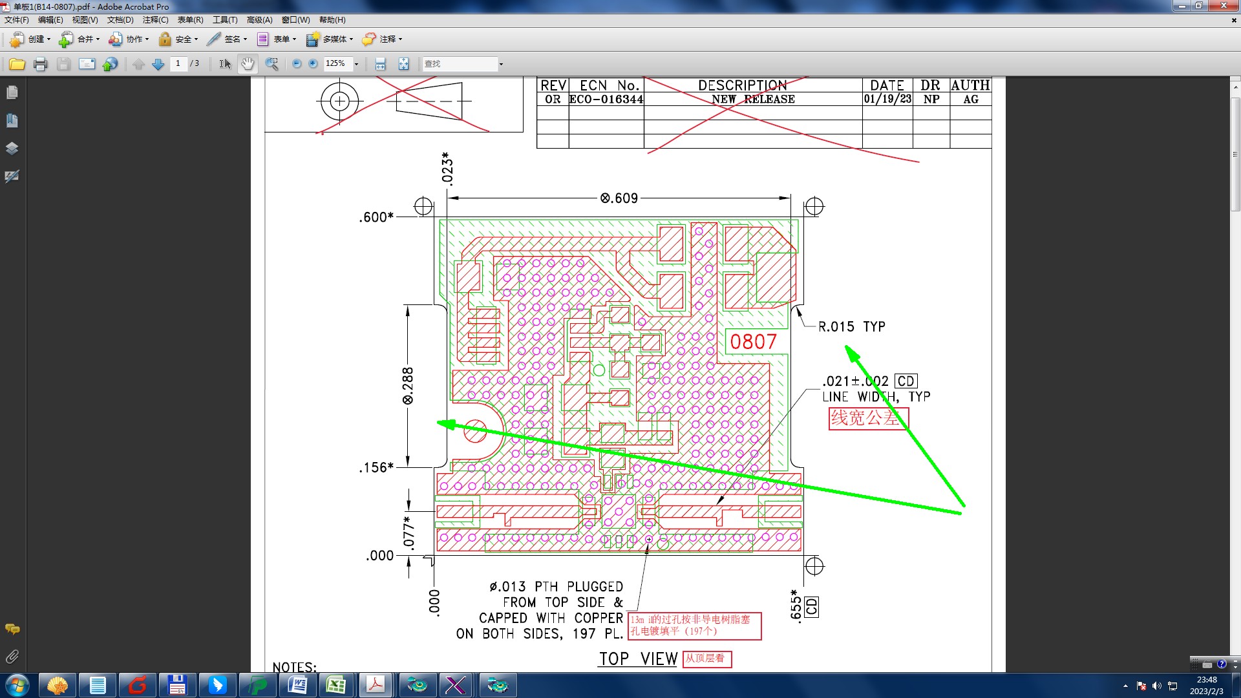
Task: Expand the zoom percentage dropdown arrow
Action: point(356,64)
